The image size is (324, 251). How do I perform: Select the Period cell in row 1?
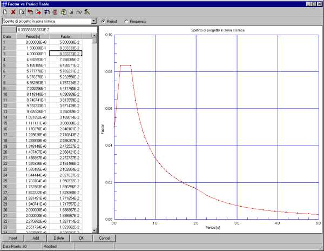pyautogui.click(x=32, y=42)
